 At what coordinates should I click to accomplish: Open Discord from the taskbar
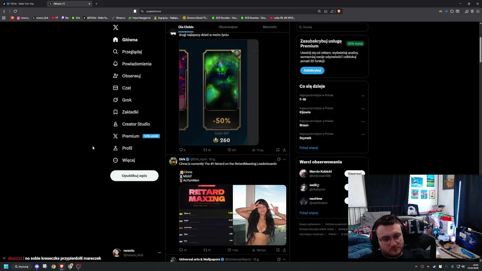37,266
